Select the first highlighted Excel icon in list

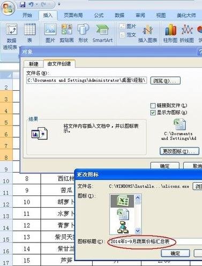[122, 201]
